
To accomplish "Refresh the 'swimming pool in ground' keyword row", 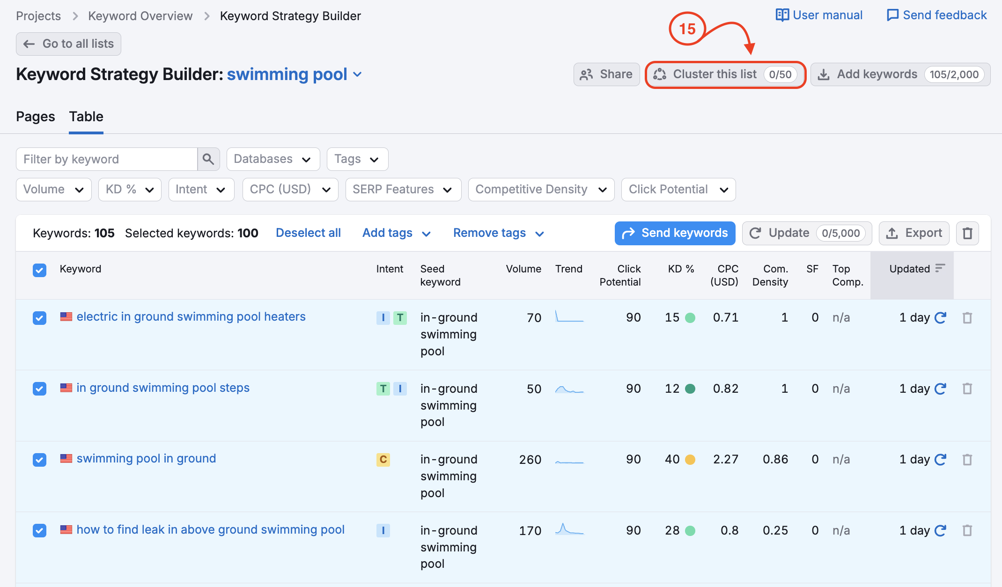I will tap(941, 459).
